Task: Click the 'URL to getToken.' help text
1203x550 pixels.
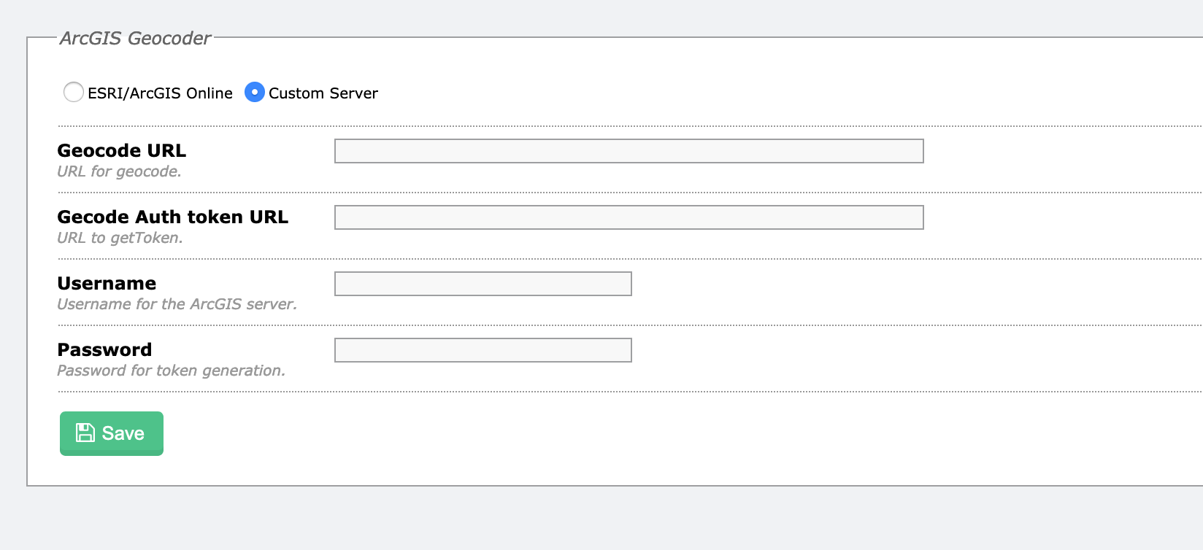Action: (x=120, y=238)
